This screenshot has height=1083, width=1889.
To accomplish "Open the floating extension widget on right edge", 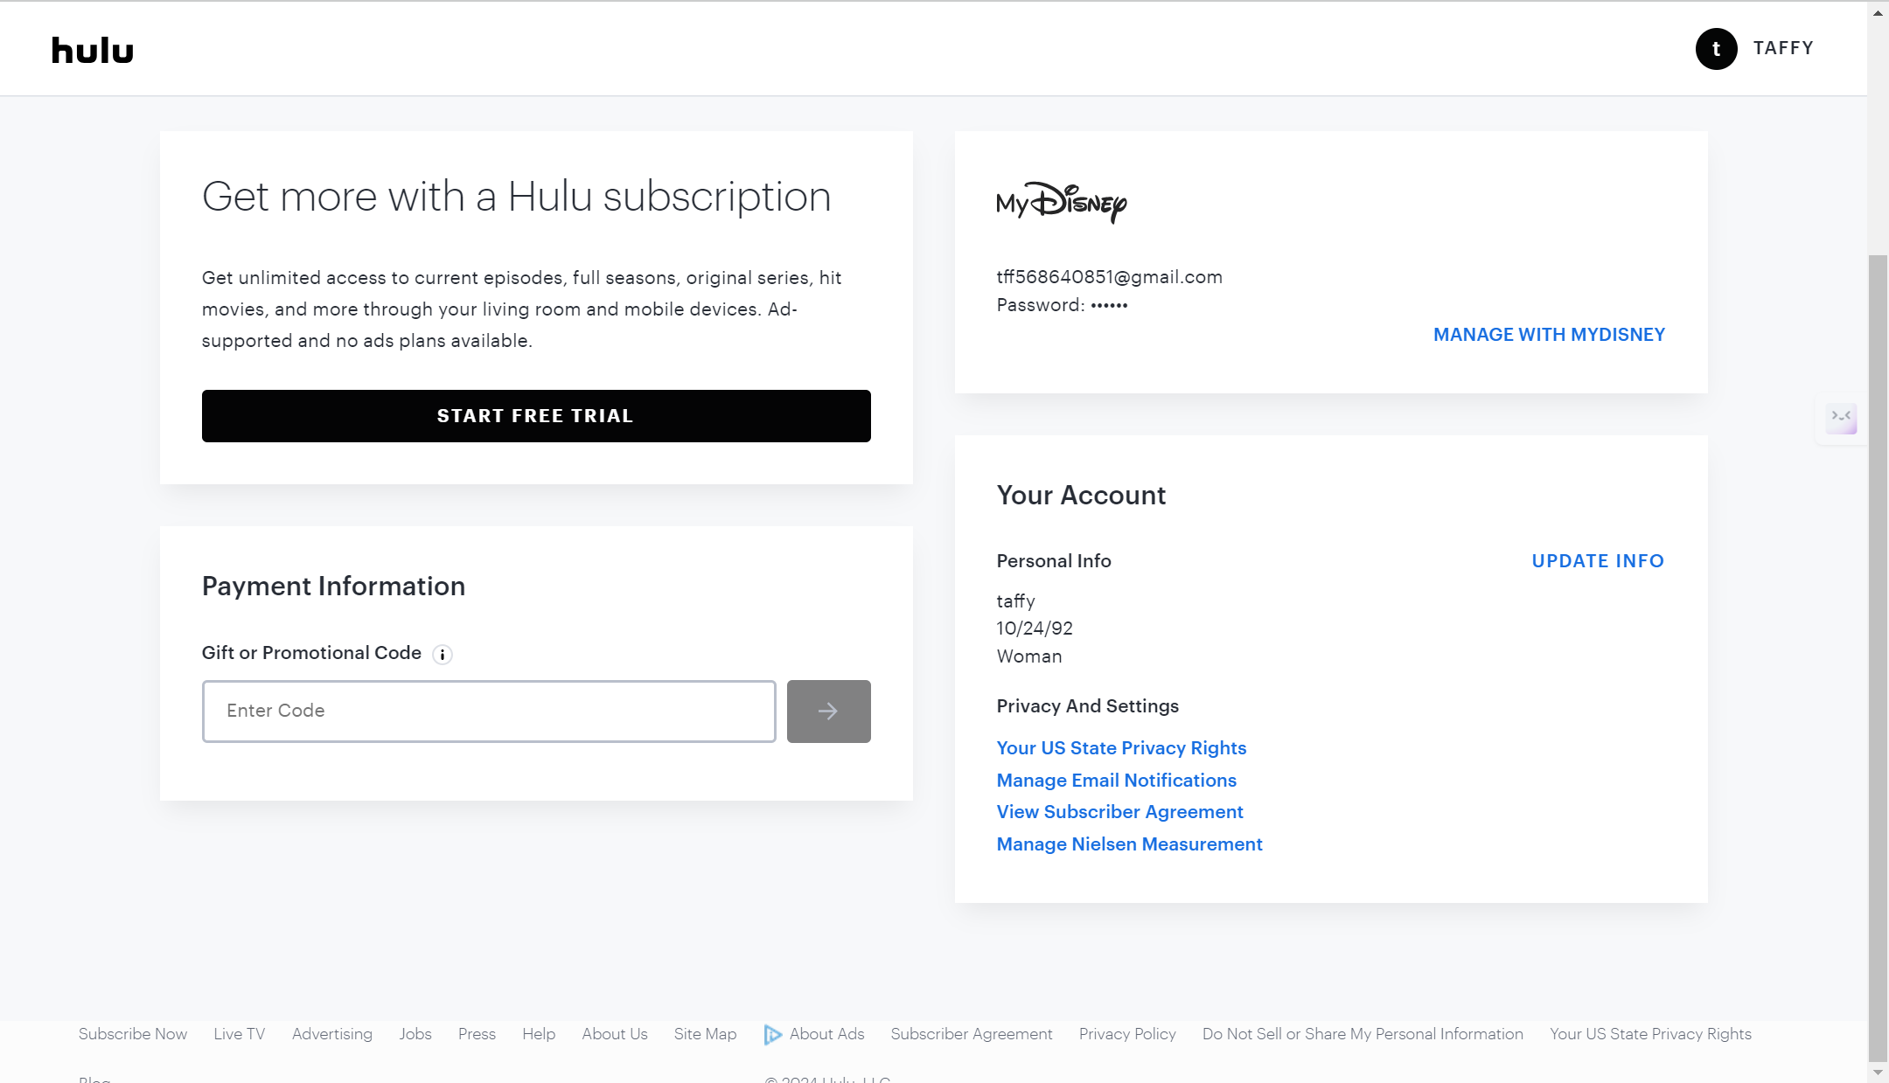I will [1841, 418].
